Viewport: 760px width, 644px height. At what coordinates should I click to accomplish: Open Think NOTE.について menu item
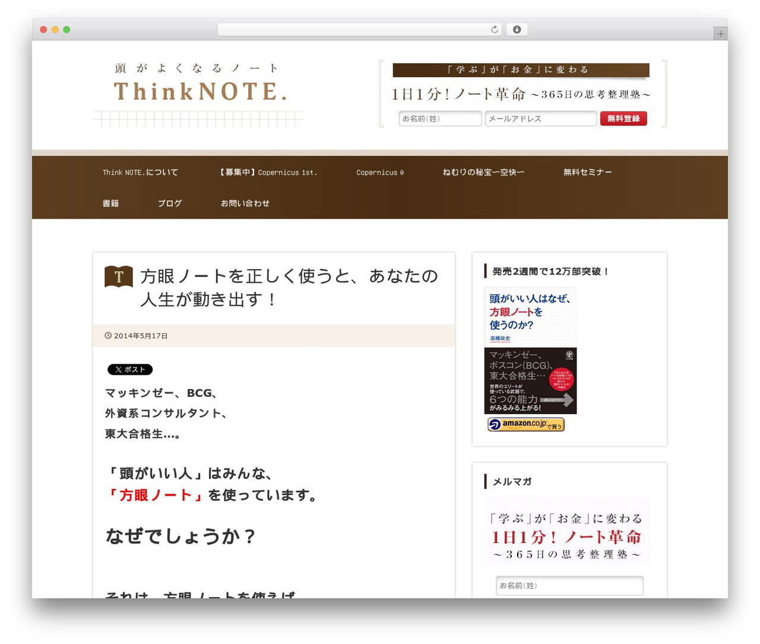click(x=140, y=172)
